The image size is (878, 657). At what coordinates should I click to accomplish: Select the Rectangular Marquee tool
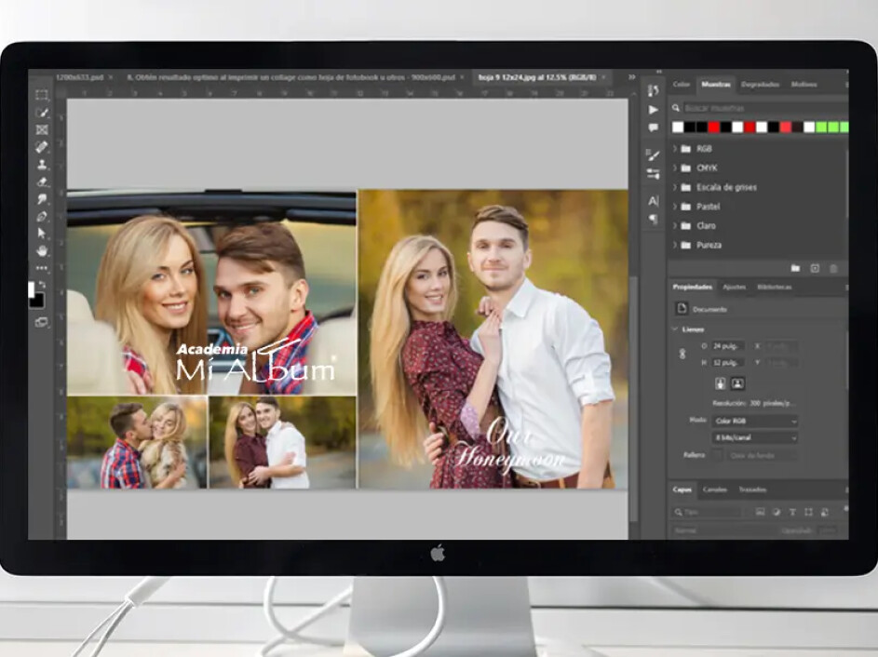[x=42, y=95]
